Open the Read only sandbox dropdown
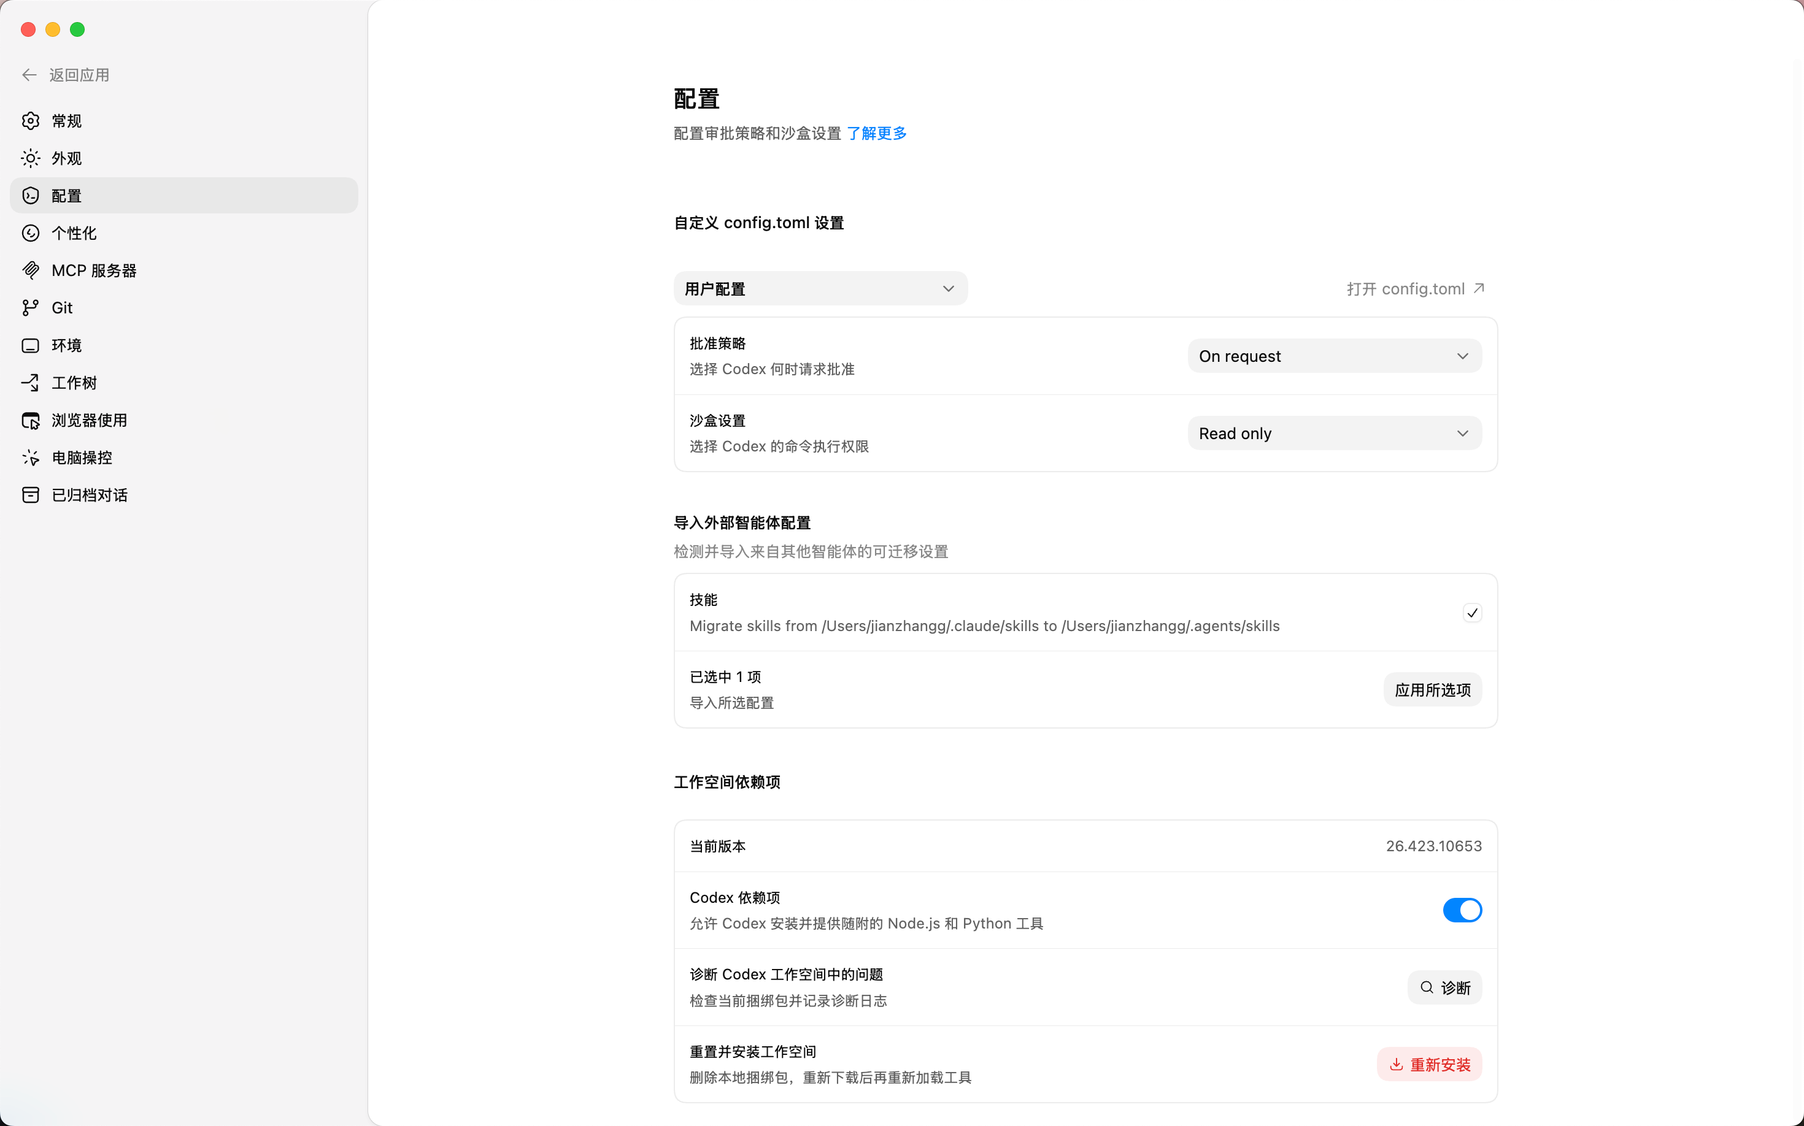 (x=1333, y=434)
